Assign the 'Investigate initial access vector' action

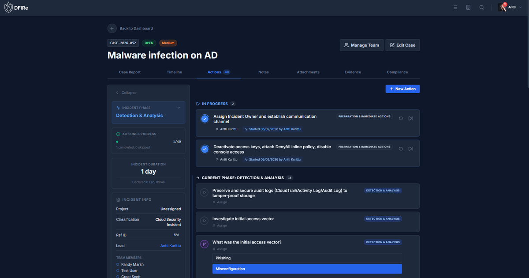[220, 225]
